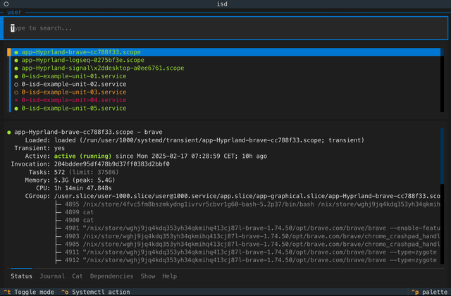
Task: Click green status dot of unit-01 service
Action: (x=16, y=77)
